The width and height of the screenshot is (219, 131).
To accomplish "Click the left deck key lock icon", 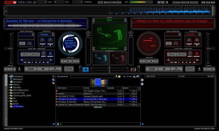I will pos(19,69).
